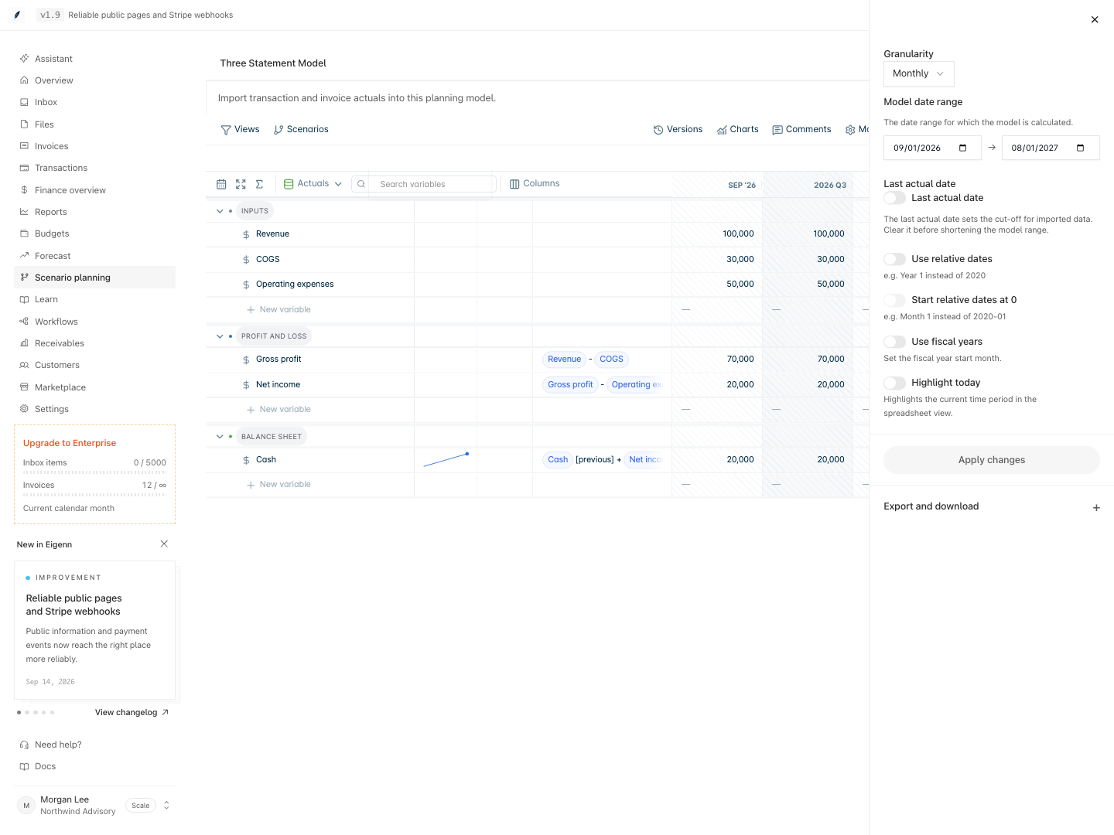This screenshot has height=835, width=1114.
Task: Open Settings in the sidebar
Action: tap(94, 409)
